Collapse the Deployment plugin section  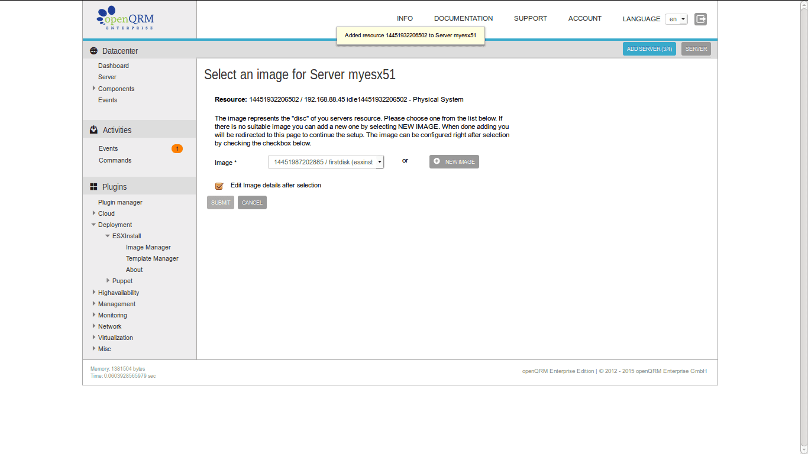[x=93, y=225]
